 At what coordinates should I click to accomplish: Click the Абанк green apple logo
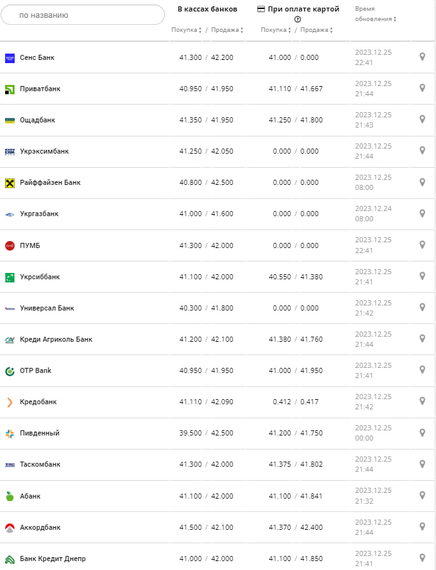(x=10, y=496)
